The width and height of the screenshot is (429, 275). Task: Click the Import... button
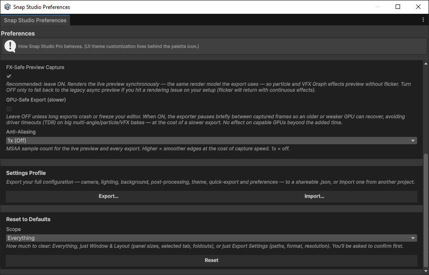(x=315, y=196)
